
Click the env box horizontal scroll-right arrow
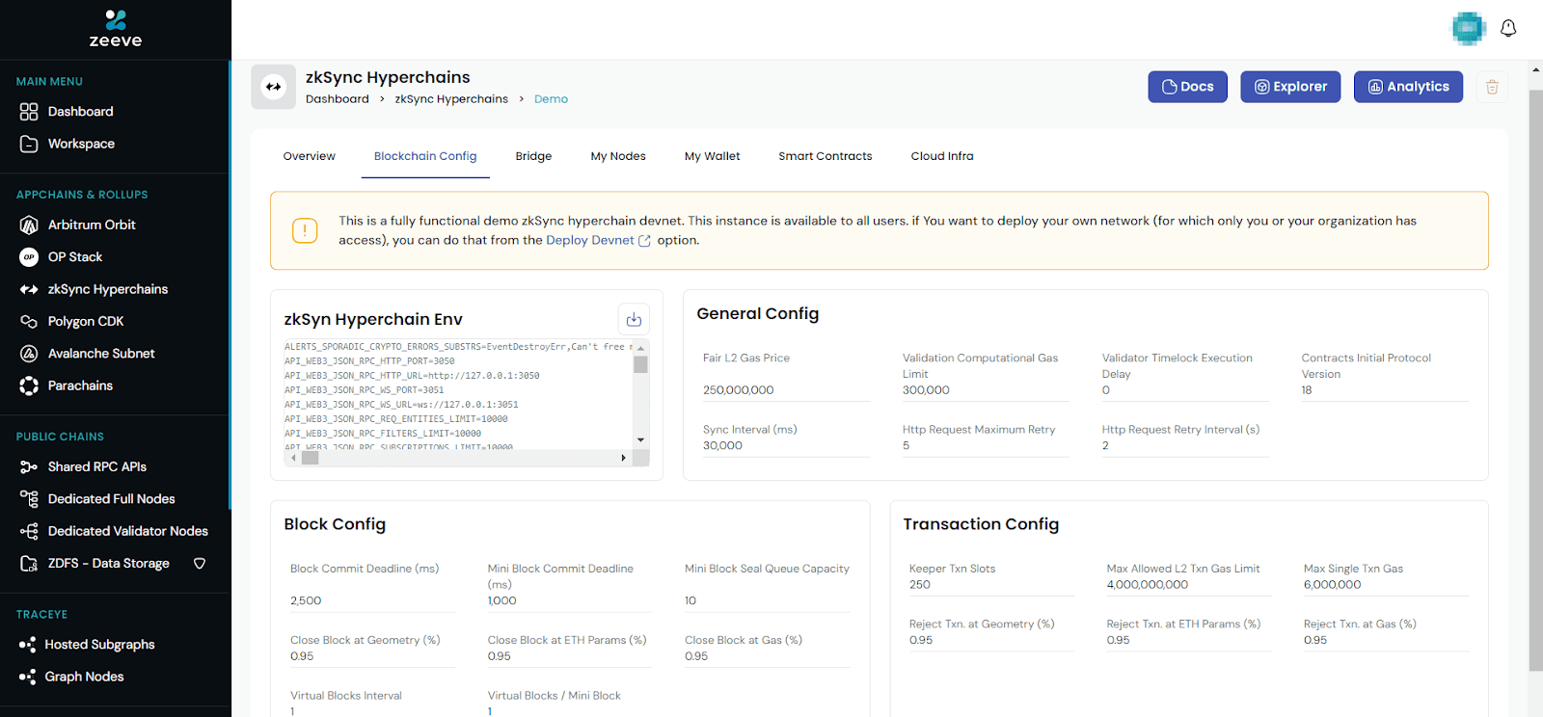pyautogui.click(x=624, y=458)
